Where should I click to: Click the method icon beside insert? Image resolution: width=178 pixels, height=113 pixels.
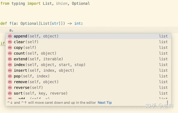point(10,71)
